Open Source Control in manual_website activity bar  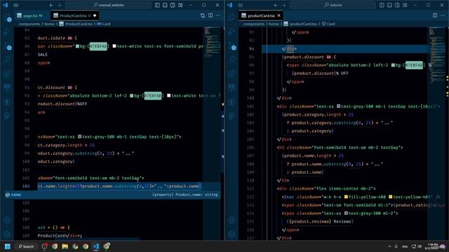coord(8,45)
